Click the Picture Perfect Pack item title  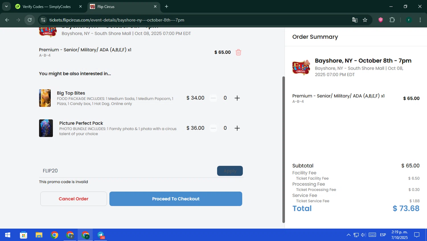coord(81,123)
